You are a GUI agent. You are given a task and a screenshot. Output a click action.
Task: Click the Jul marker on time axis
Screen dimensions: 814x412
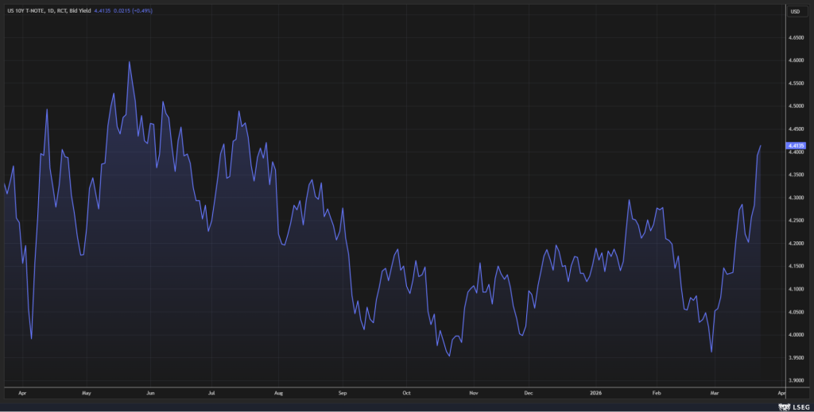pyautogui.click(x=212, y=392)
